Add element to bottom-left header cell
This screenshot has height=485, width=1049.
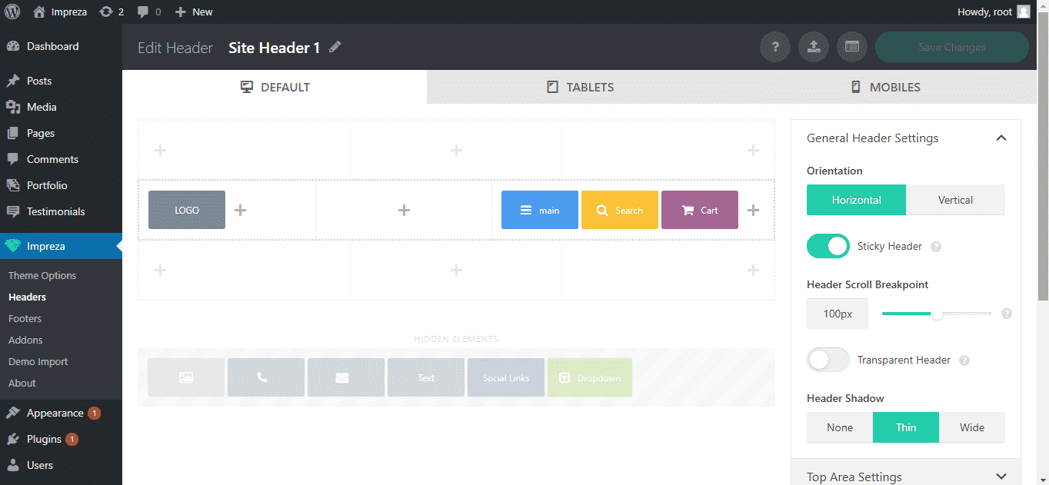pos(160,270)
